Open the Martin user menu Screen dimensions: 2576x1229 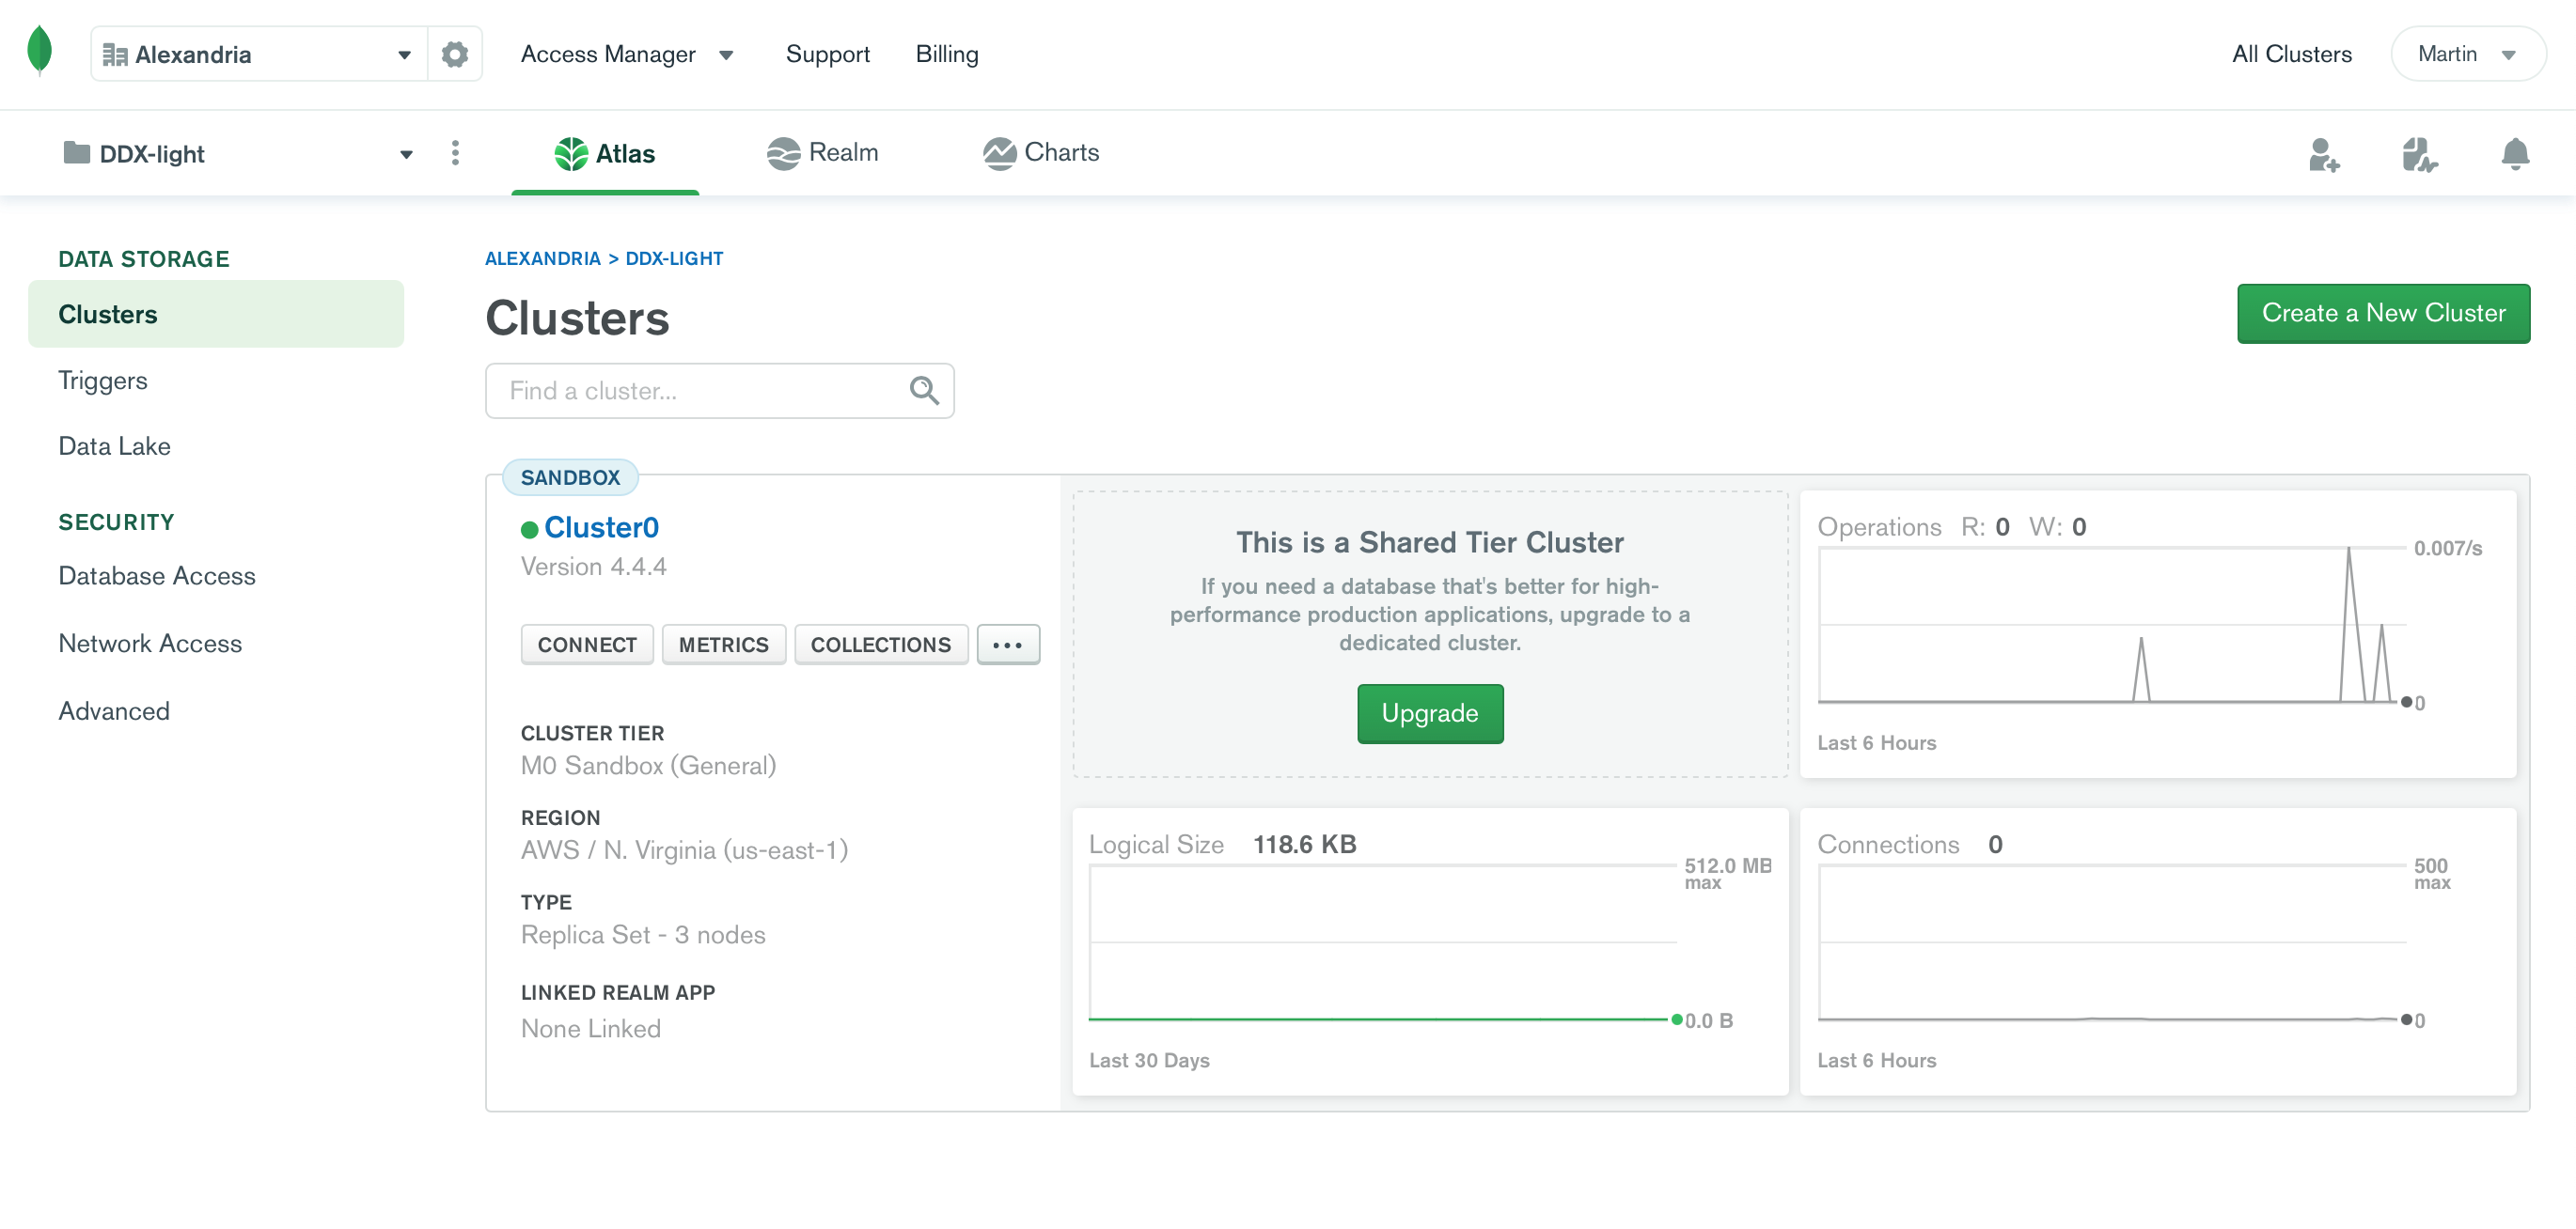[2467, 54]
